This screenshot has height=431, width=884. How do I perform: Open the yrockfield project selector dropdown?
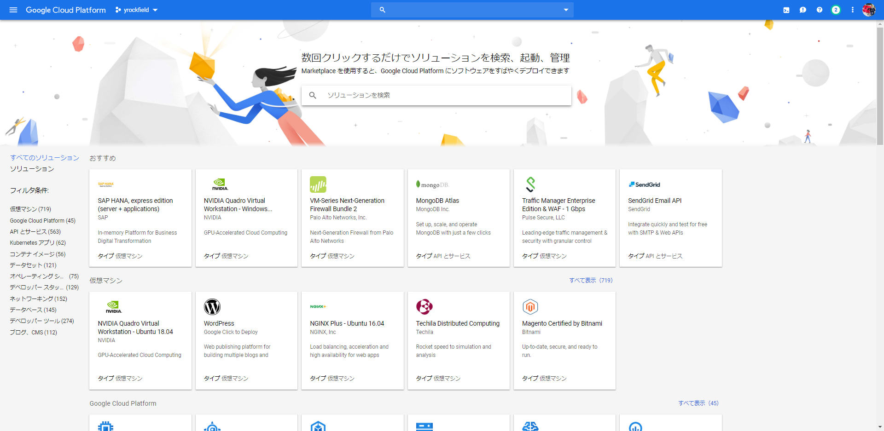tap(136, 10)
